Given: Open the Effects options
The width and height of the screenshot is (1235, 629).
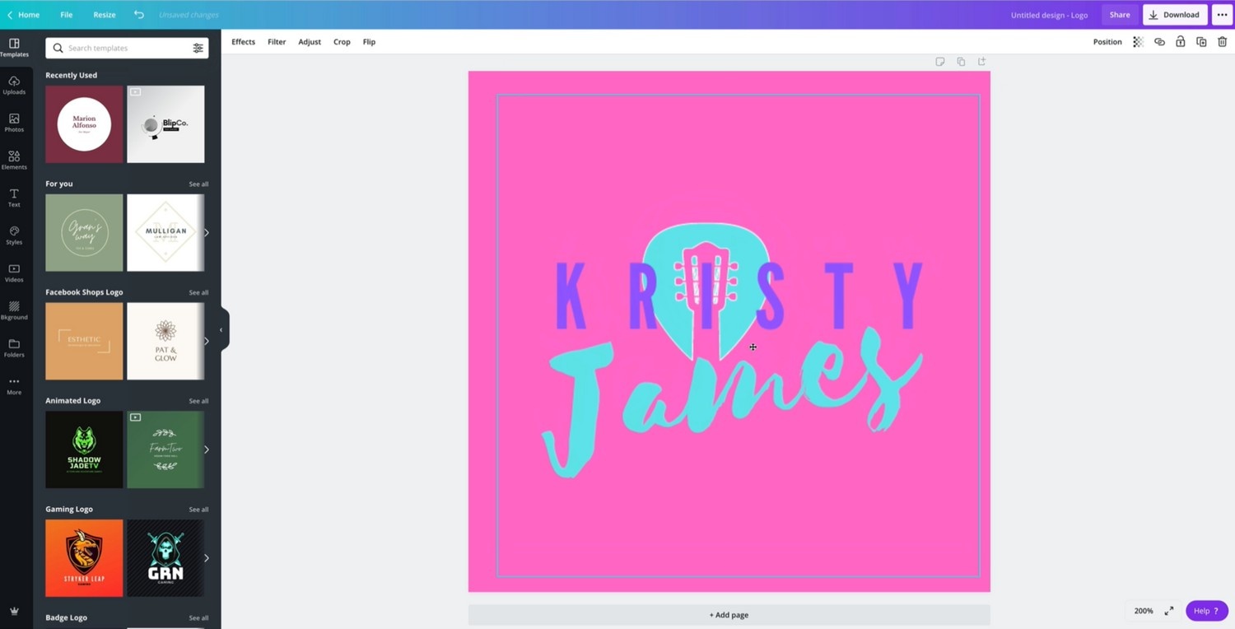Looking at the screenshot, I should click(x=243, y=42).
